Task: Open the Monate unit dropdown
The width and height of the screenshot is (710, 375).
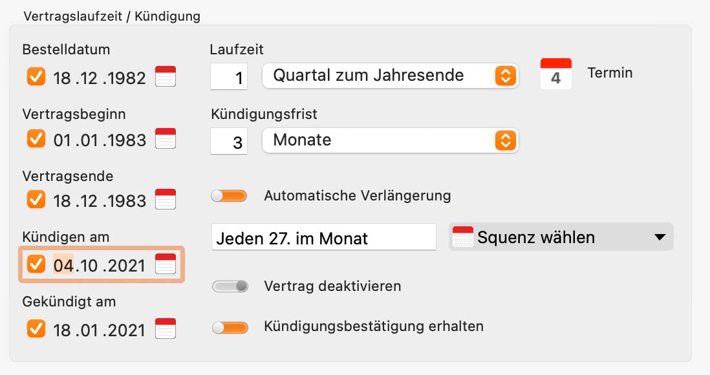Action: coord(391,140)
